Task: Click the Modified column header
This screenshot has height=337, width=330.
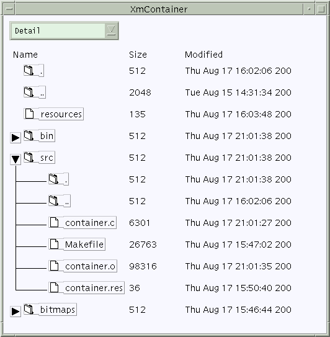Action: pyautogui.click(x=203, y=55)
